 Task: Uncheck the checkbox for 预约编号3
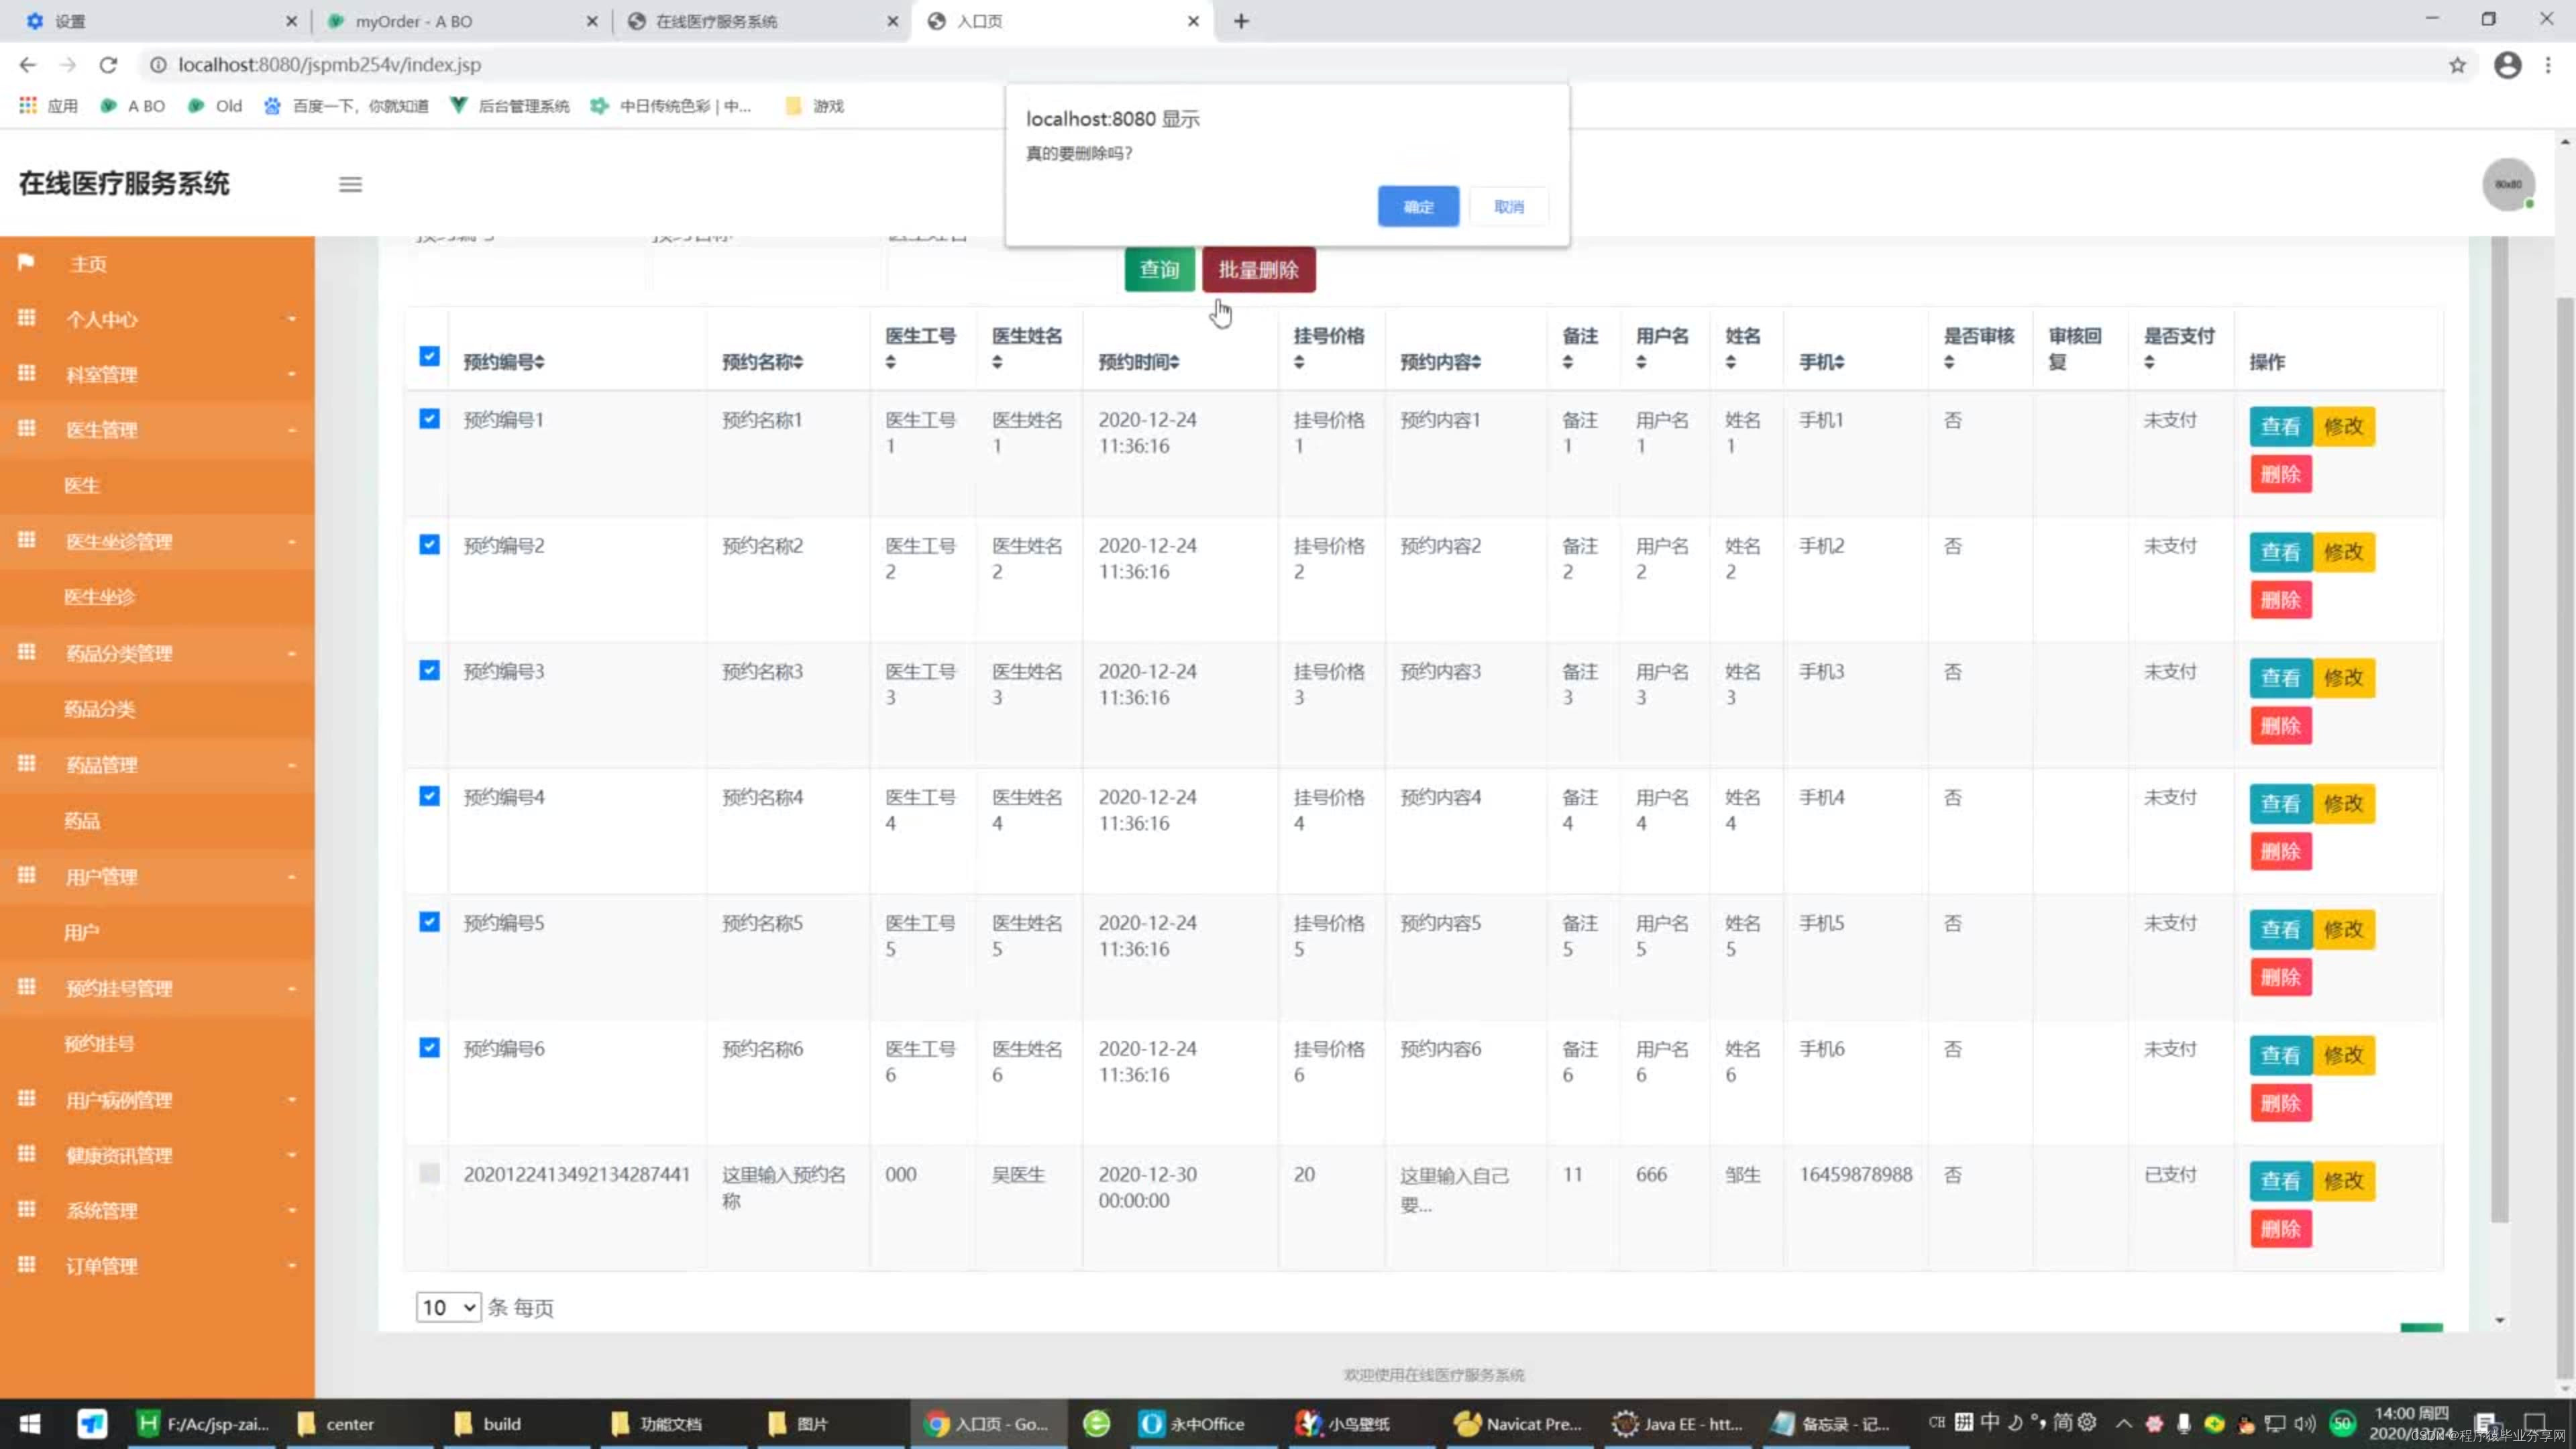[429, 670]
